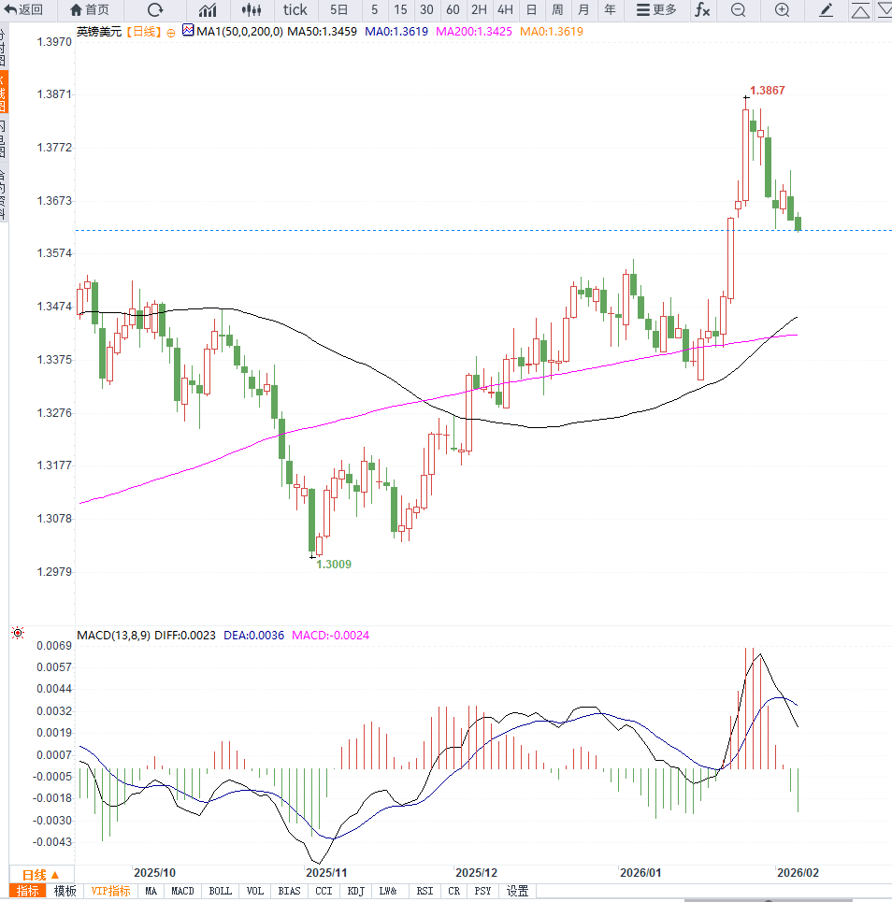The image size is (892, 902).
Task: Choose the LW& indicator
Action: 388,891
